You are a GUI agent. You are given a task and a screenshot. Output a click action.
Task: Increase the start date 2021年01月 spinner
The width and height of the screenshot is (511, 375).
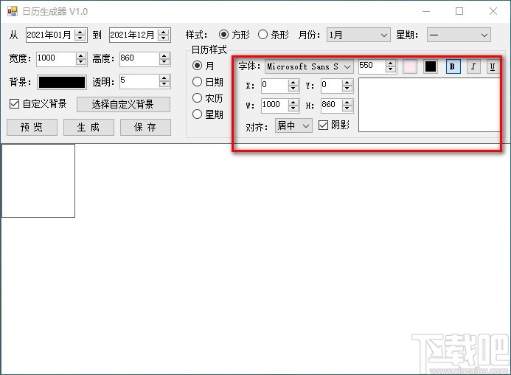tap(80, 32)
